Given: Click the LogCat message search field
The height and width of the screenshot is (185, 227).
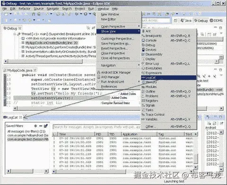Looking at the screenshot, I should tap(96, 127).
